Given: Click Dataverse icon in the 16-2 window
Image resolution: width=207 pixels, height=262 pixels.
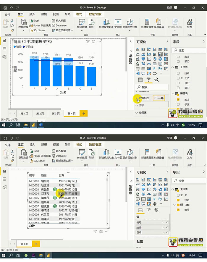Looking at the screenshot, I should [x=54, y=156].
